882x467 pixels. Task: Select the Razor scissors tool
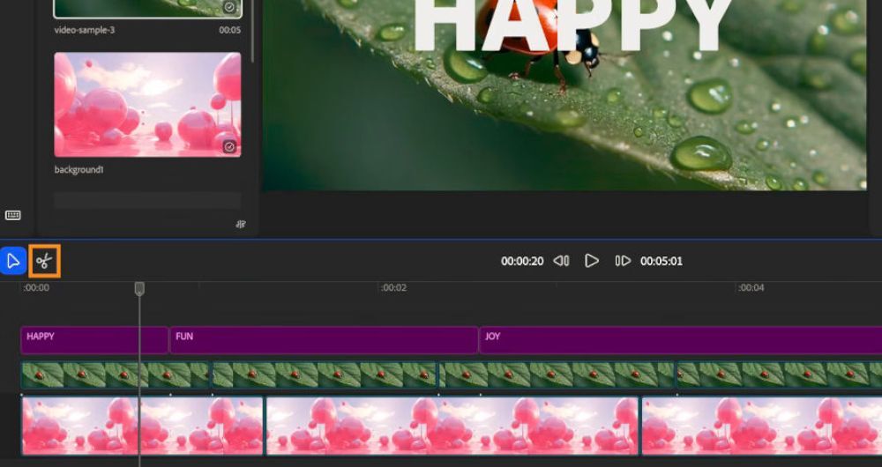point(44,261)
